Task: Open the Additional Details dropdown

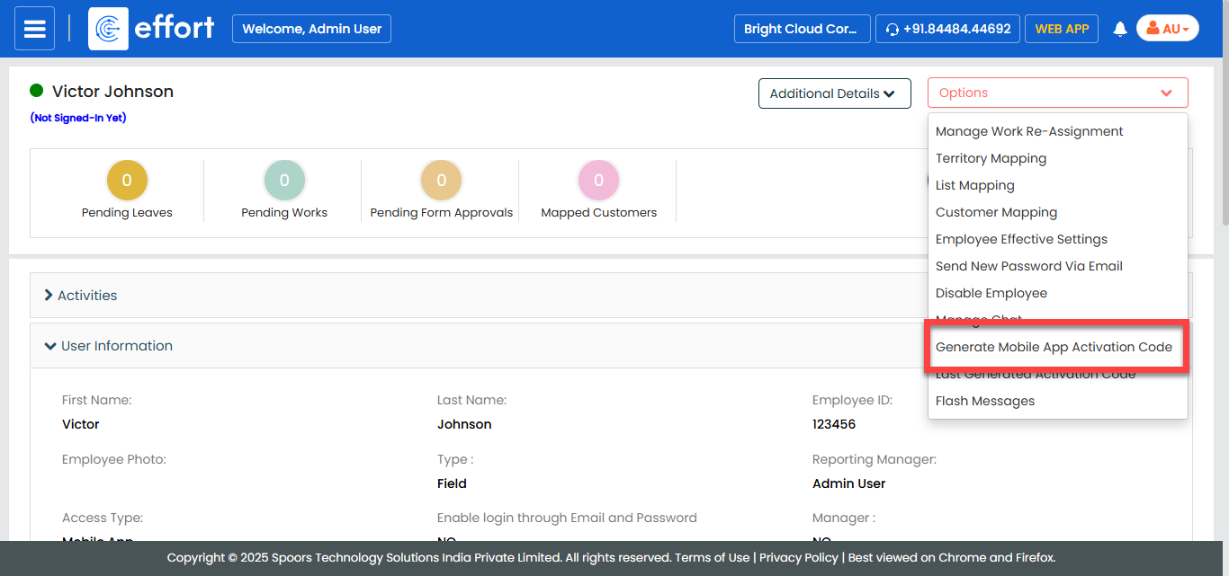Action: [x=834, y=93]
